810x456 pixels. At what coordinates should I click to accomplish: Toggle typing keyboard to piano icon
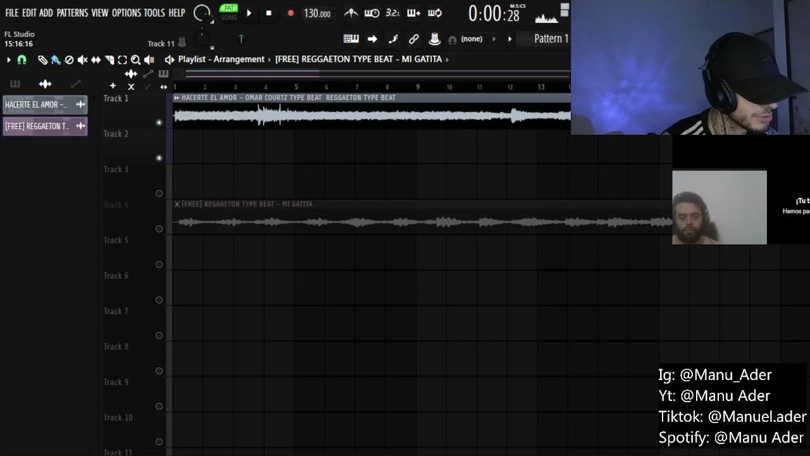click(351, 39)
